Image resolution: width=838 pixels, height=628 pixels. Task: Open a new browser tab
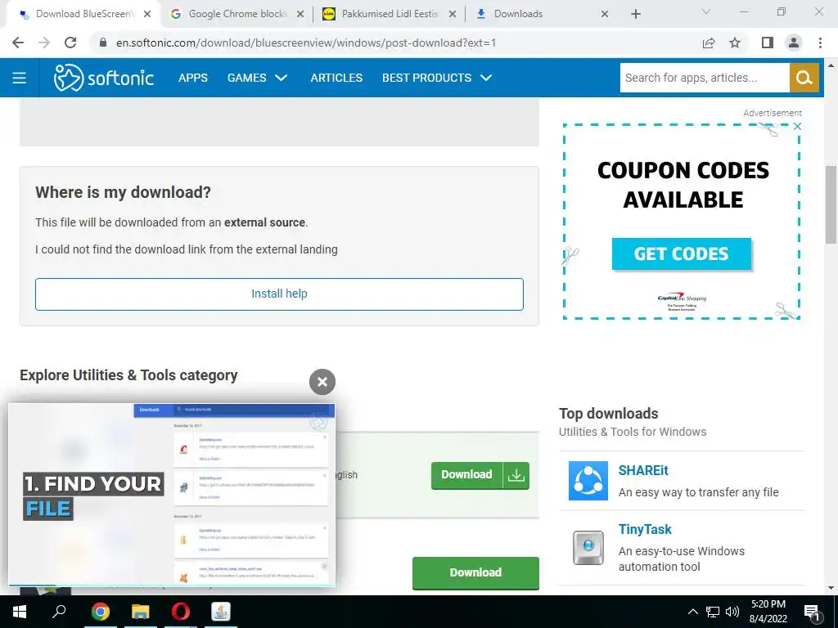tap(635, 14)
